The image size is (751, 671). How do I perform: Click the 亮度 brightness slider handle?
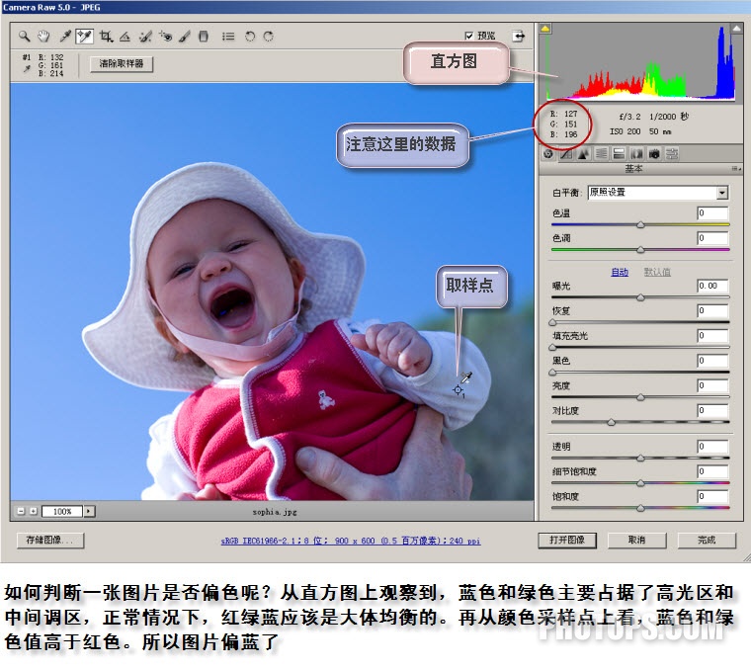(640, 397)
